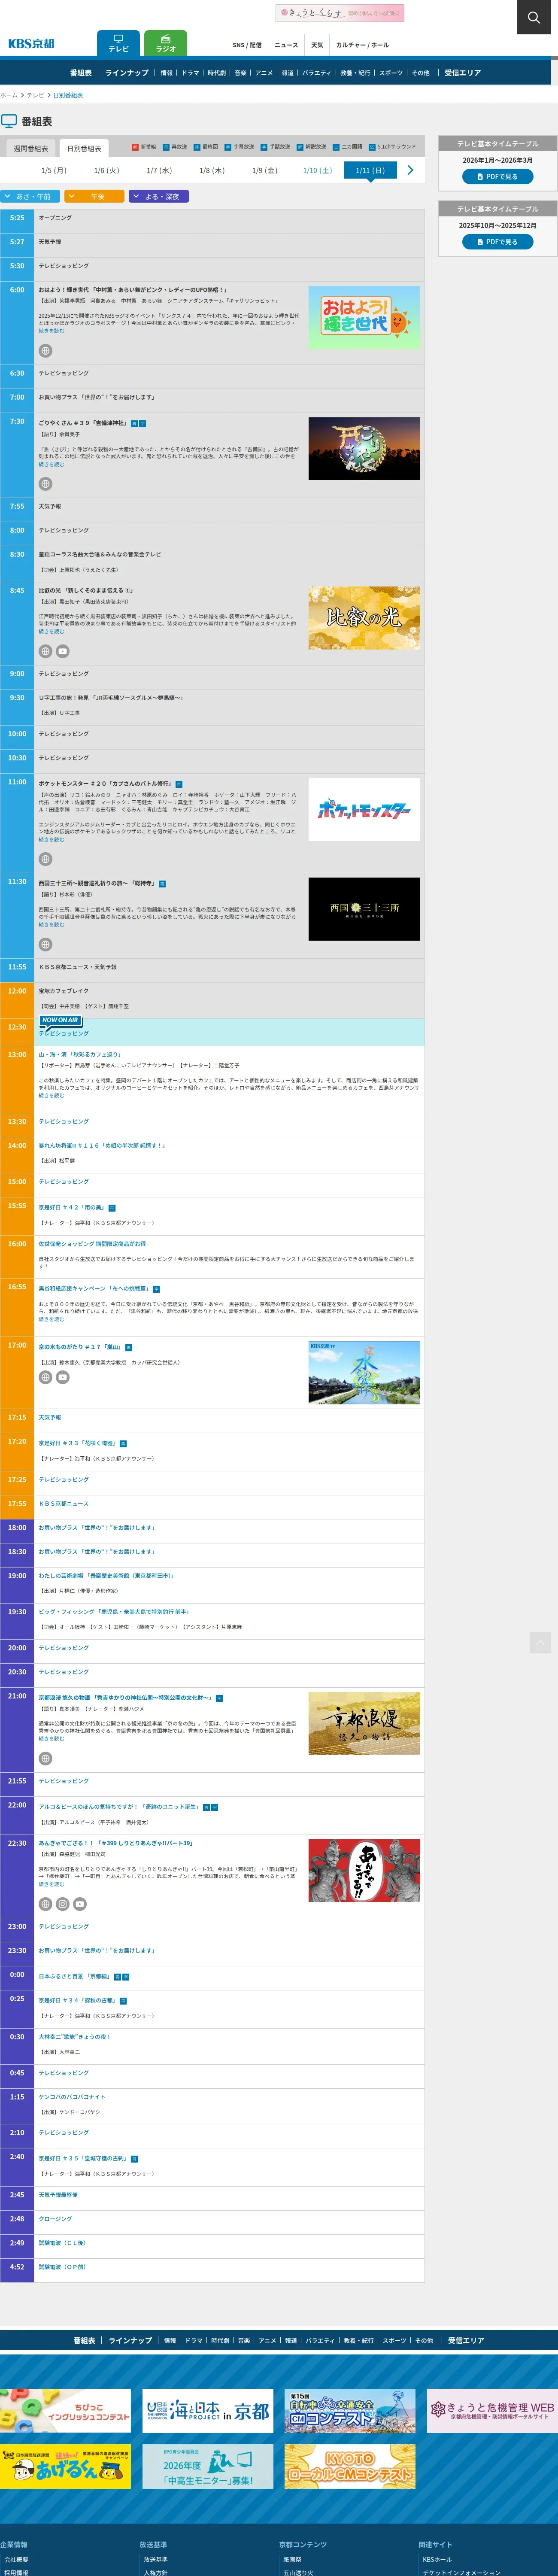Select date 1/9 (金)

coord(265,171)
